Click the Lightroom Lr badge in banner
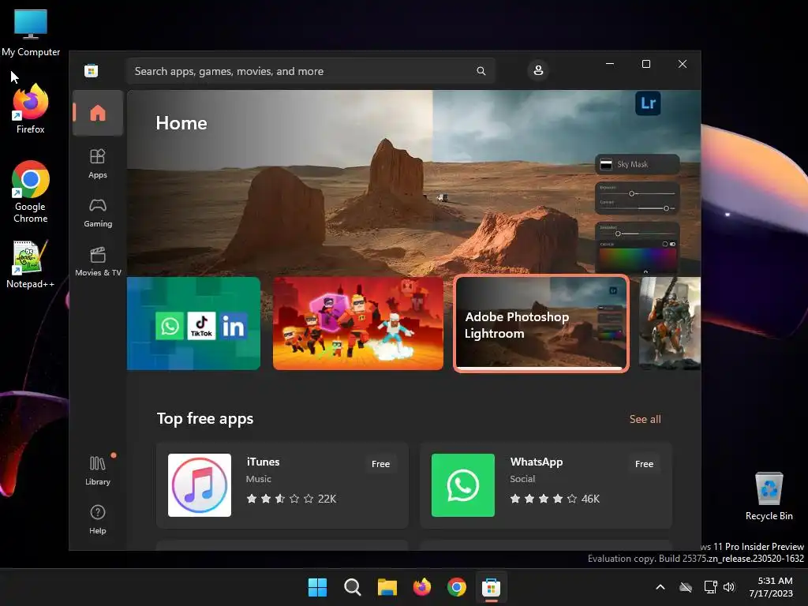This screenshot has width=808, height=606. (648, 103)
